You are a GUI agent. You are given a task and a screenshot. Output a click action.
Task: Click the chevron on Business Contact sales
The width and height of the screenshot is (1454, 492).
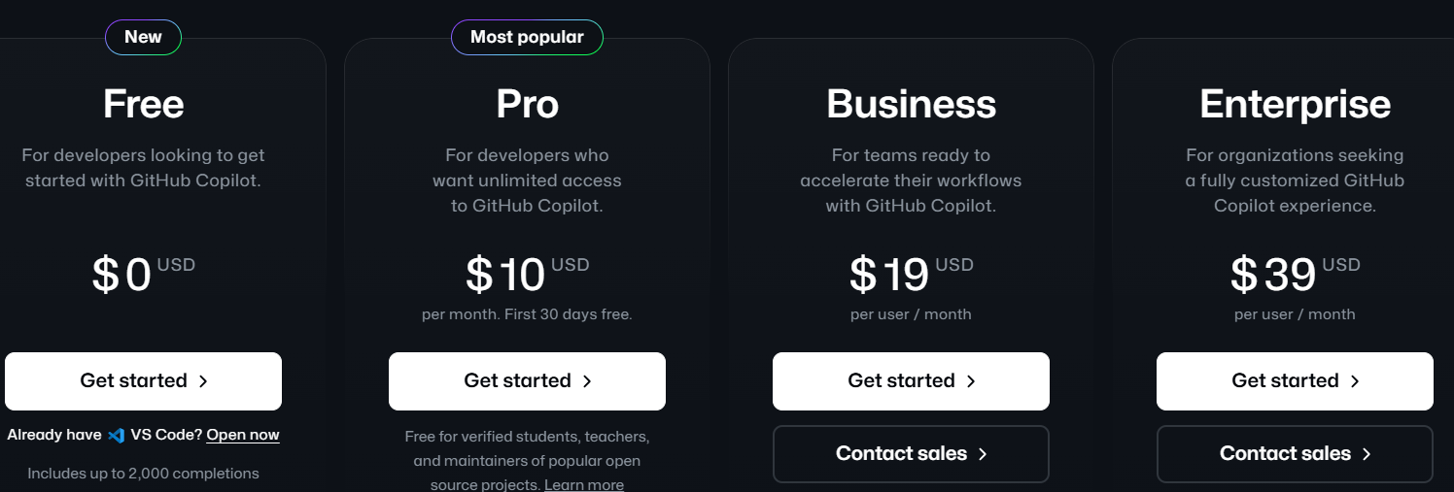(x=983, y=454)
